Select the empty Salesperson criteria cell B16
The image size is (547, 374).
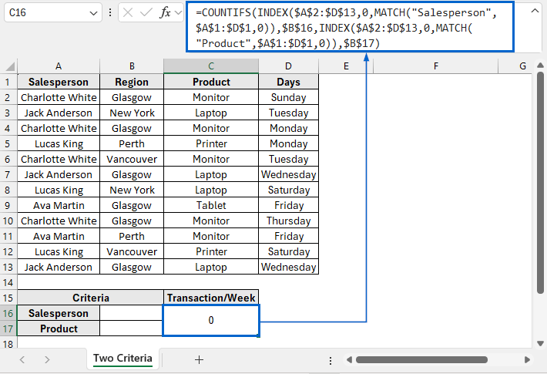click(132, 313)
